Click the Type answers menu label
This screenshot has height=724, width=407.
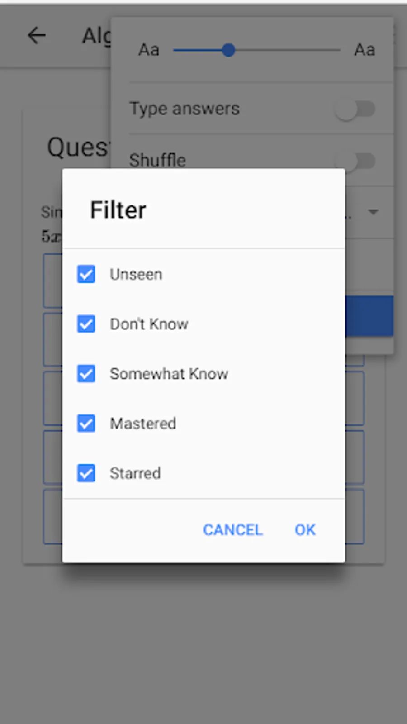point(185,109)
